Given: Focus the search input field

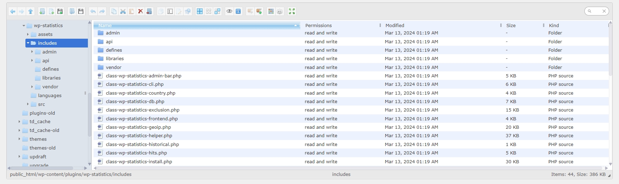Looking at the screenshot, I should click(x=596, y=11).
